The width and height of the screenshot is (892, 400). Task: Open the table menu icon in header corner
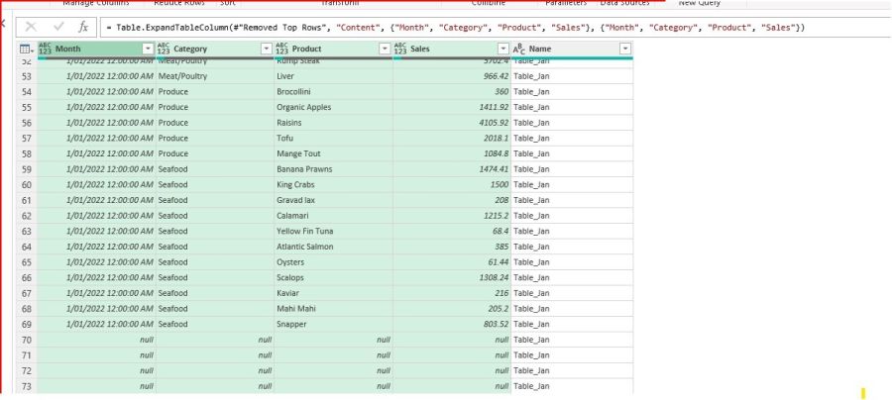point(25,49)
